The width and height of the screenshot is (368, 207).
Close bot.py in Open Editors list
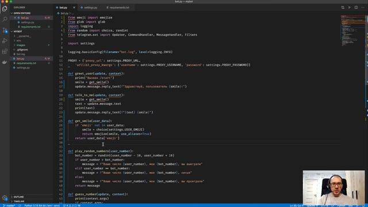coord(15,18)
